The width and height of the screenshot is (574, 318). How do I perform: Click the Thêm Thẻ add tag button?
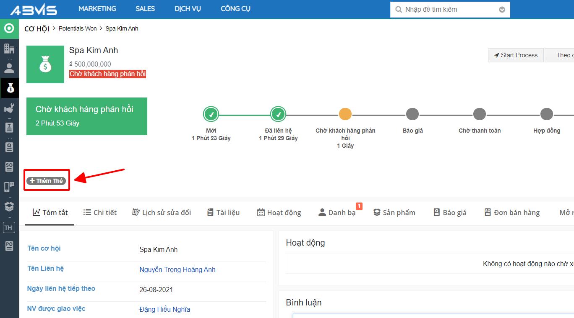tap(46, 181)
